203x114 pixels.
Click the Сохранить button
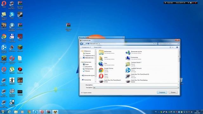pos(162,92)
